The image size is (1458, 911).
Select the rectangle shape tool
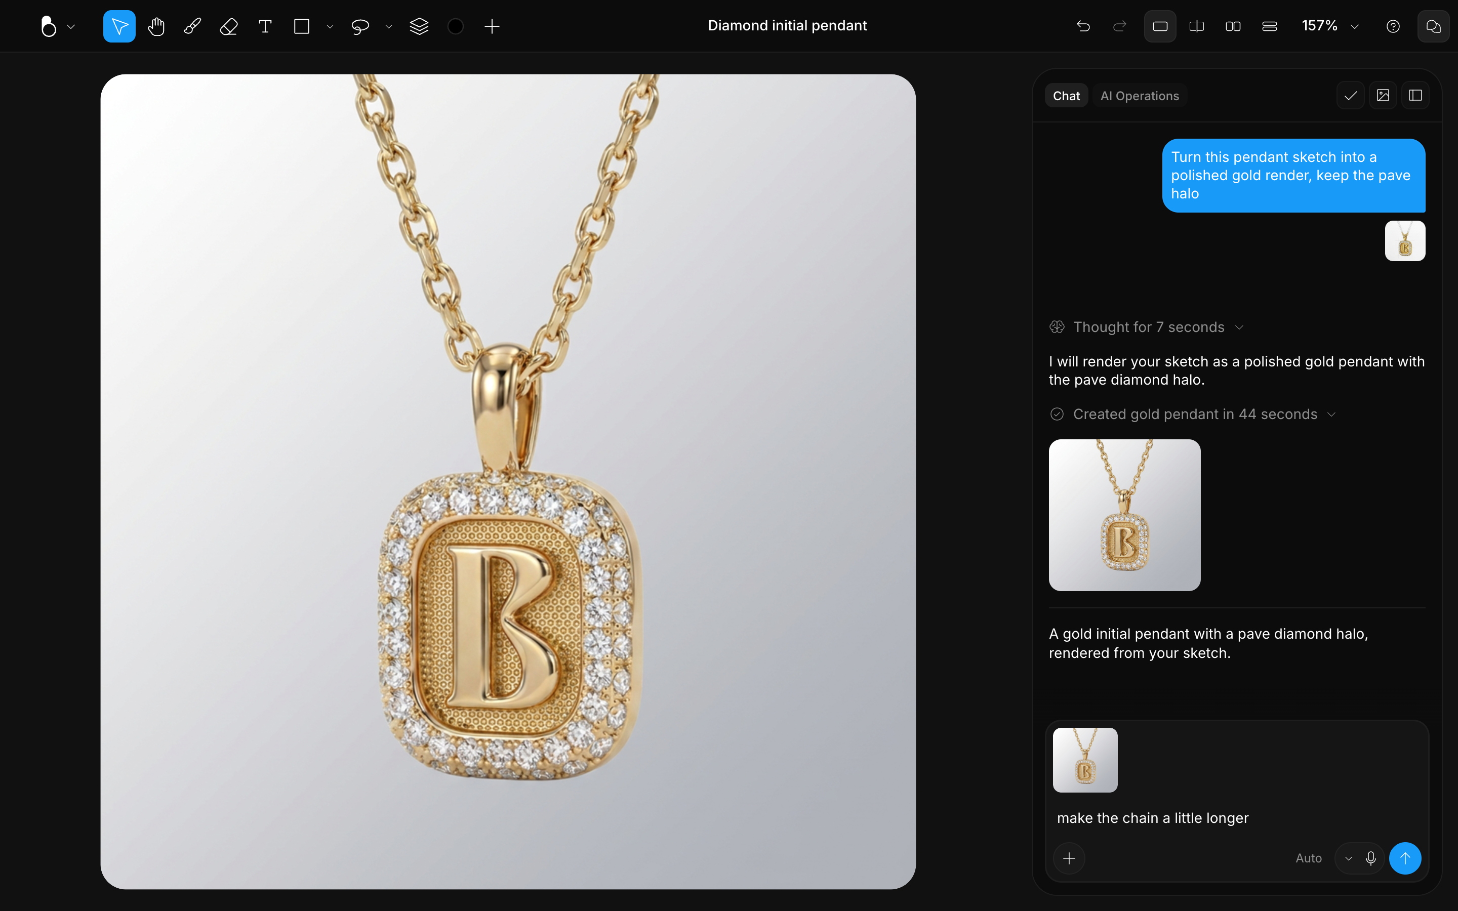point(302,26)
